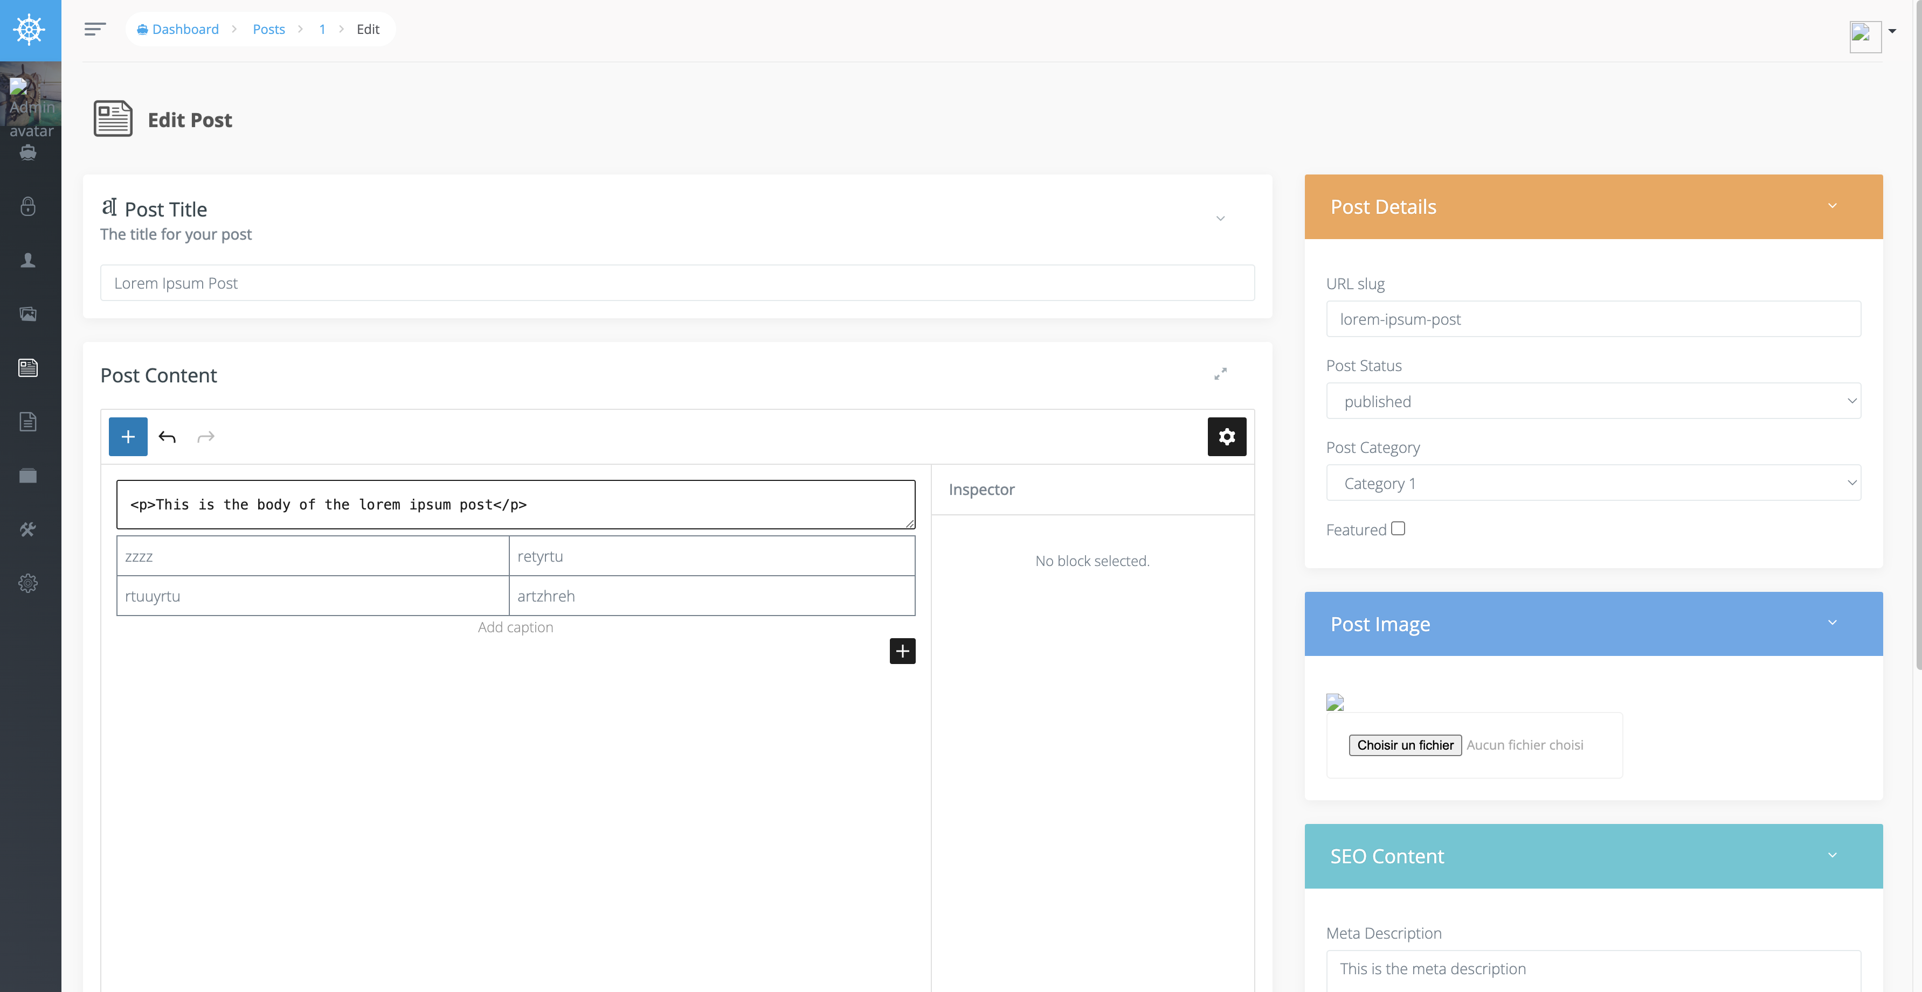Collapse the Post Details panel
Image resolution: width=1922 pixels, height=992 pixels.
1833,206
